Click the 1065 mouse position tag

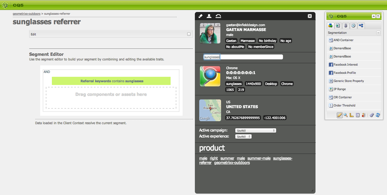point(230,90)
